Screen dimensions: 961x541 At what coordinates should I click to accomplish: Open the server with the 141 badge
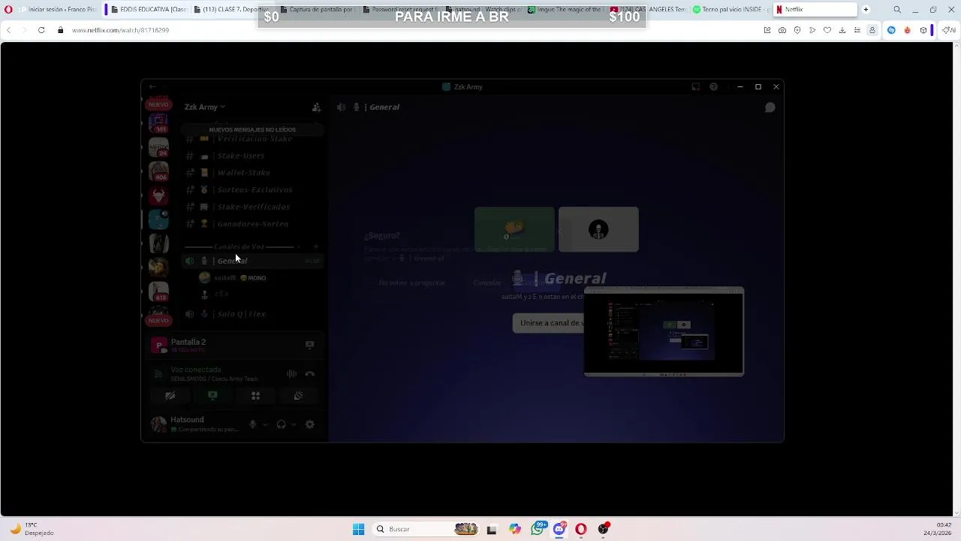(158, 122)
